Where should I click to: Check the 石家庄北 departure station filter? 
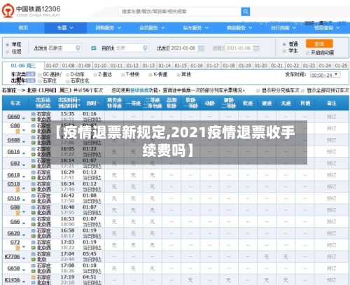tap(68, 81)
